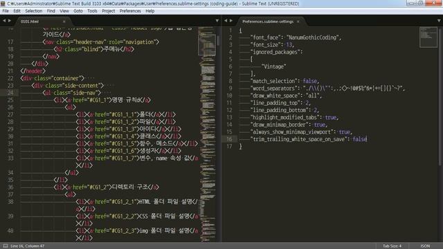Click the "word_separators" setting

pos(327,88)
